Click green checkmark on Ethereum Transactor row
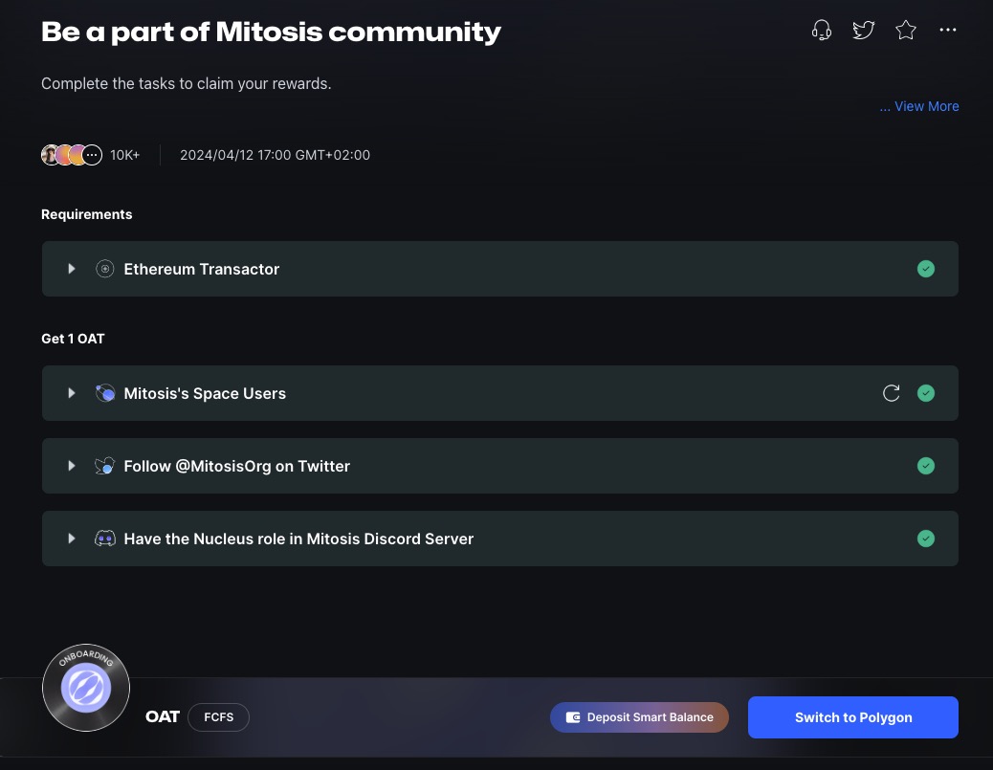This screenshot has width=993, height=770. [x=925, y=269]
